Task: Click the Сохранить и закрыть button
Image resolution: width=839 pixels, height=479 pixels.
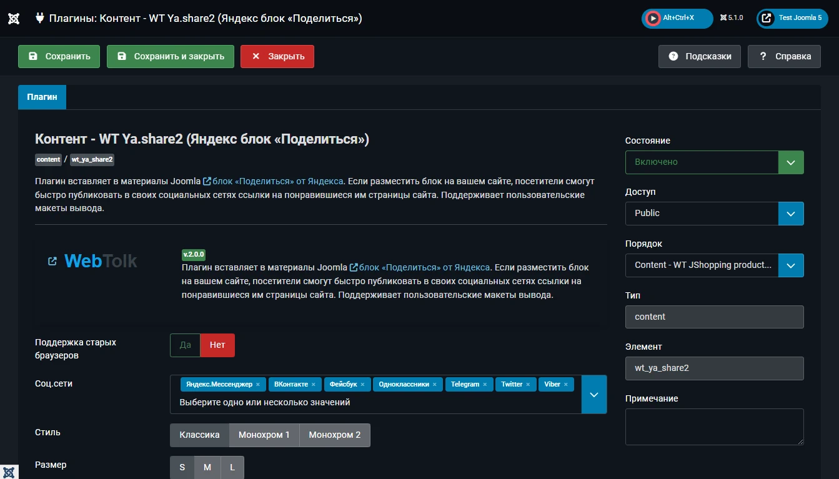Action: coord(171,56)
